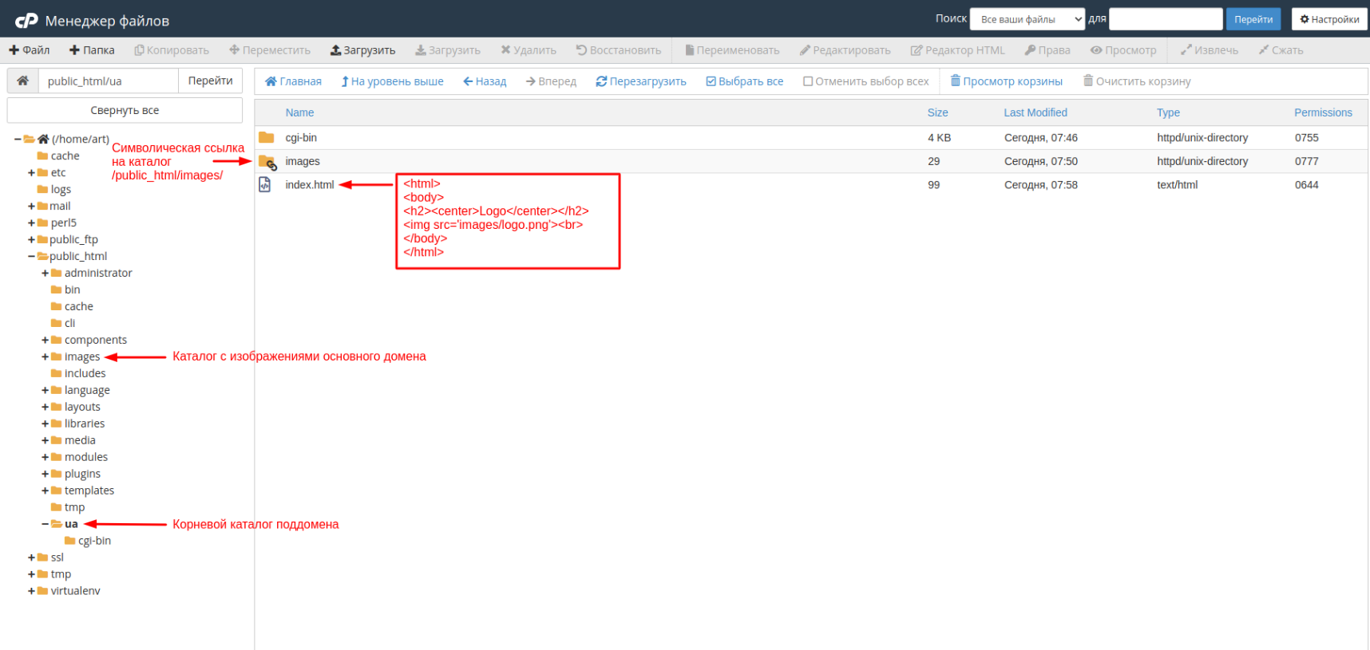Click the Upload (Загрузить) toolbar icon
Image resolution: width=1370 pixels, height=650 pixels.
pyautogui.click(x=336, y=50)
